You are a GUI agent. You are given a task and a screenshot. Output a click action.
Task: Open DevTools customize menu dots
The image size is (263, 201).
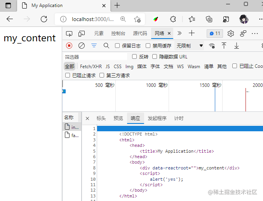coord(254,33)
